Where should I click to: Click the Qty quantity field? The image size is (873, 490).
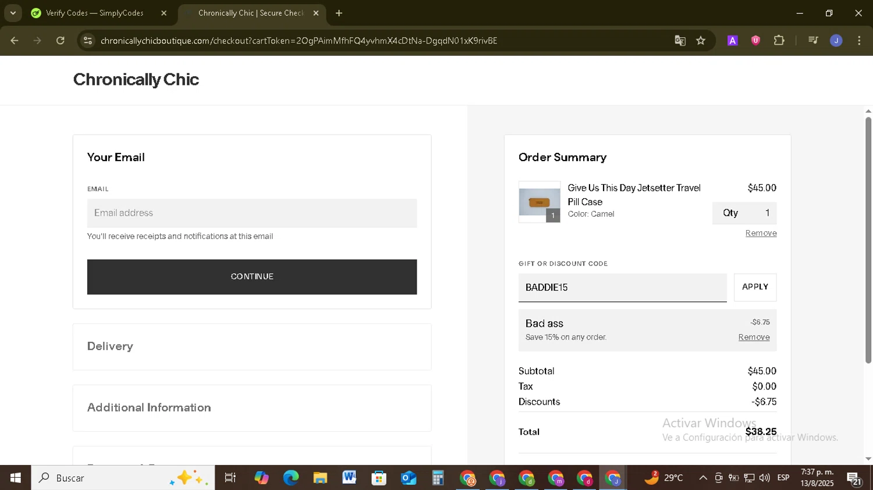(x=744, y=213)
